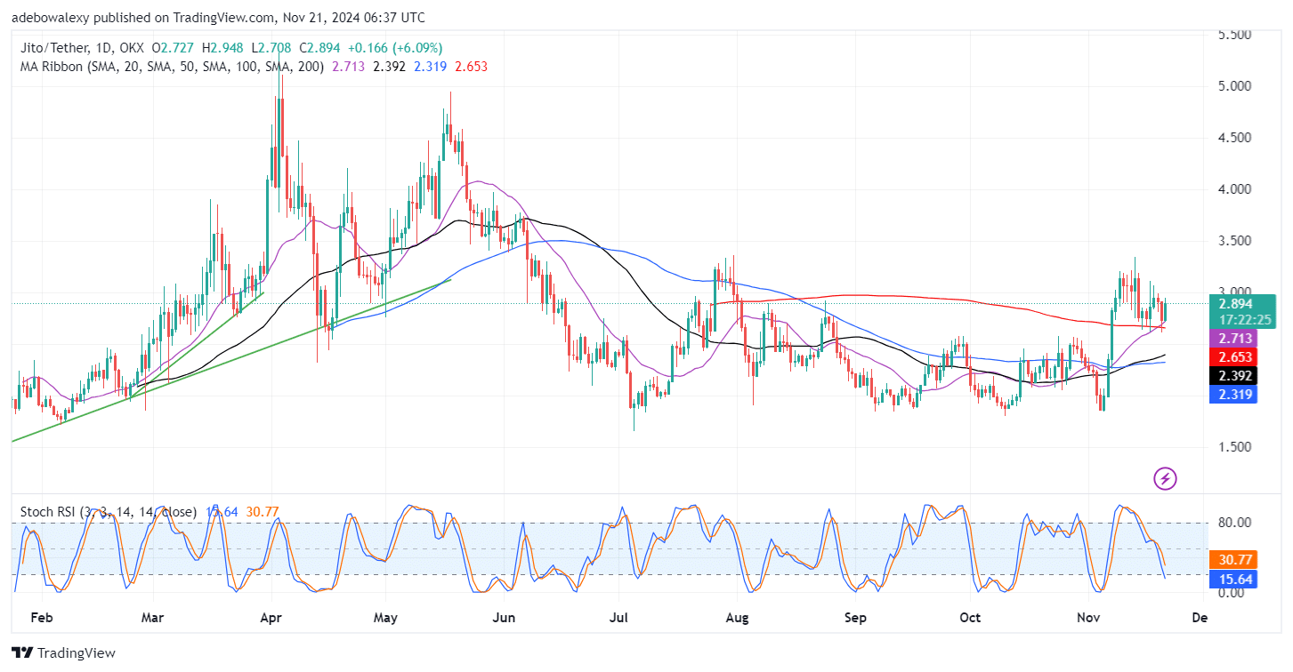
Task: Click the blue 15.64 Stoch RSI axis tag
Action: pos(1235,579)
